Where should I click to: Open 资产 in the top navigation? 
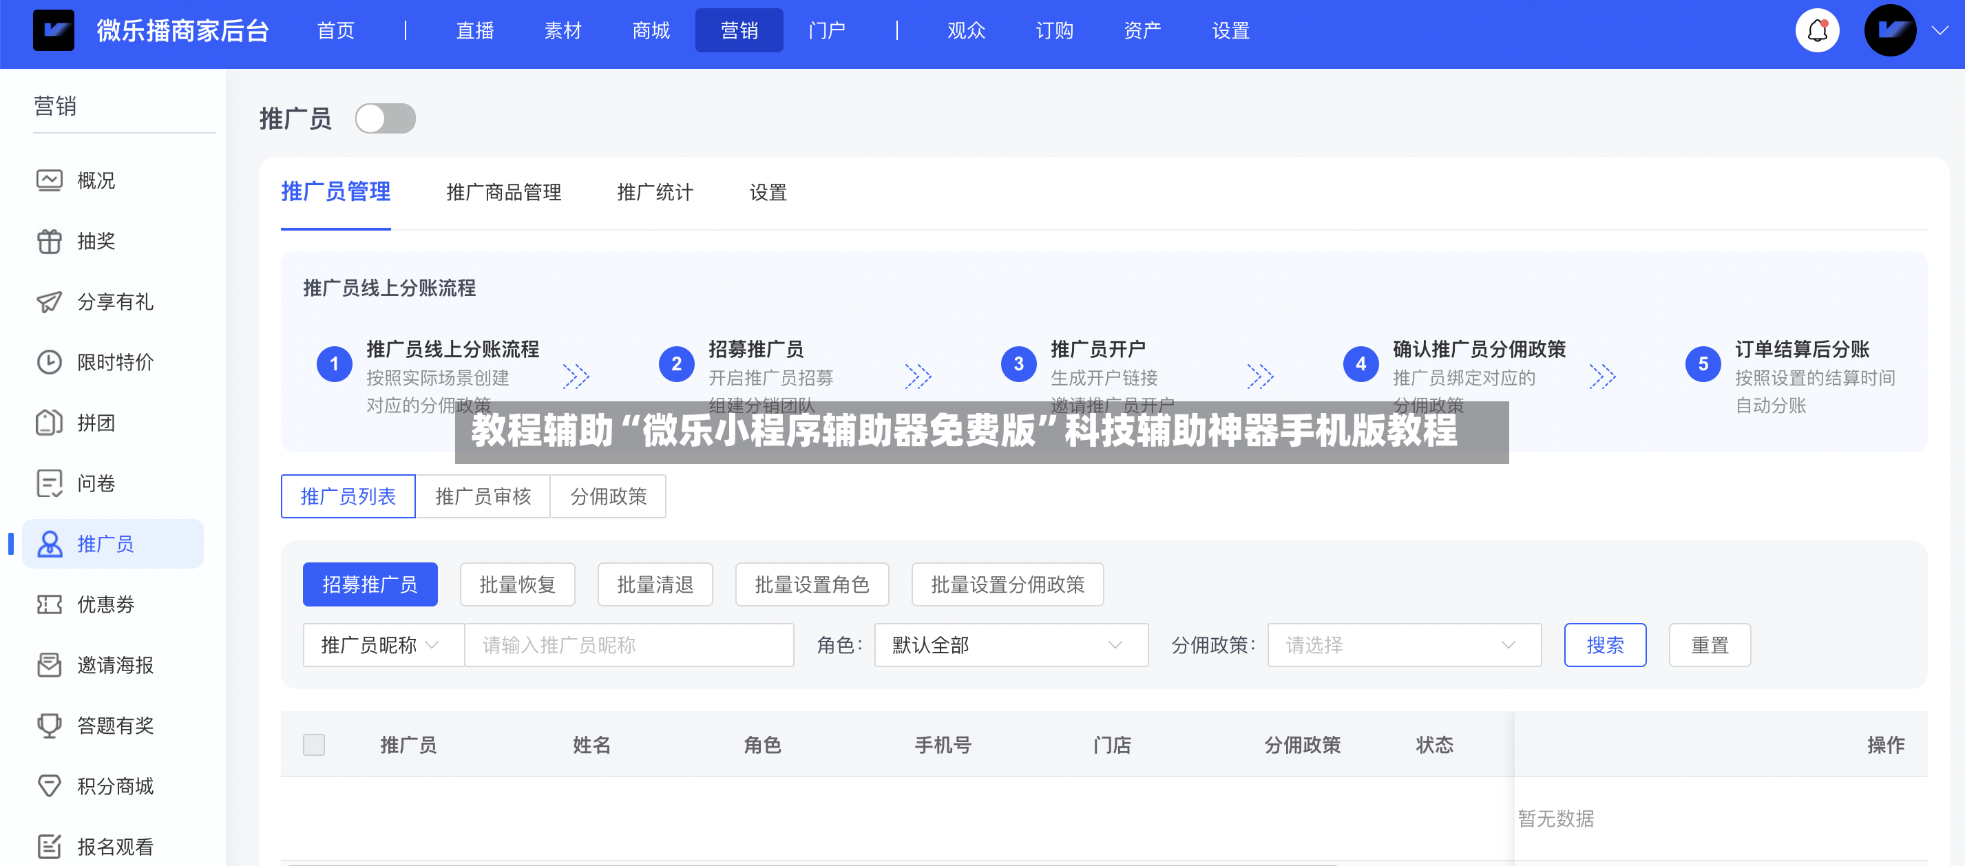pyautogui.click(x=1143, y=30)
